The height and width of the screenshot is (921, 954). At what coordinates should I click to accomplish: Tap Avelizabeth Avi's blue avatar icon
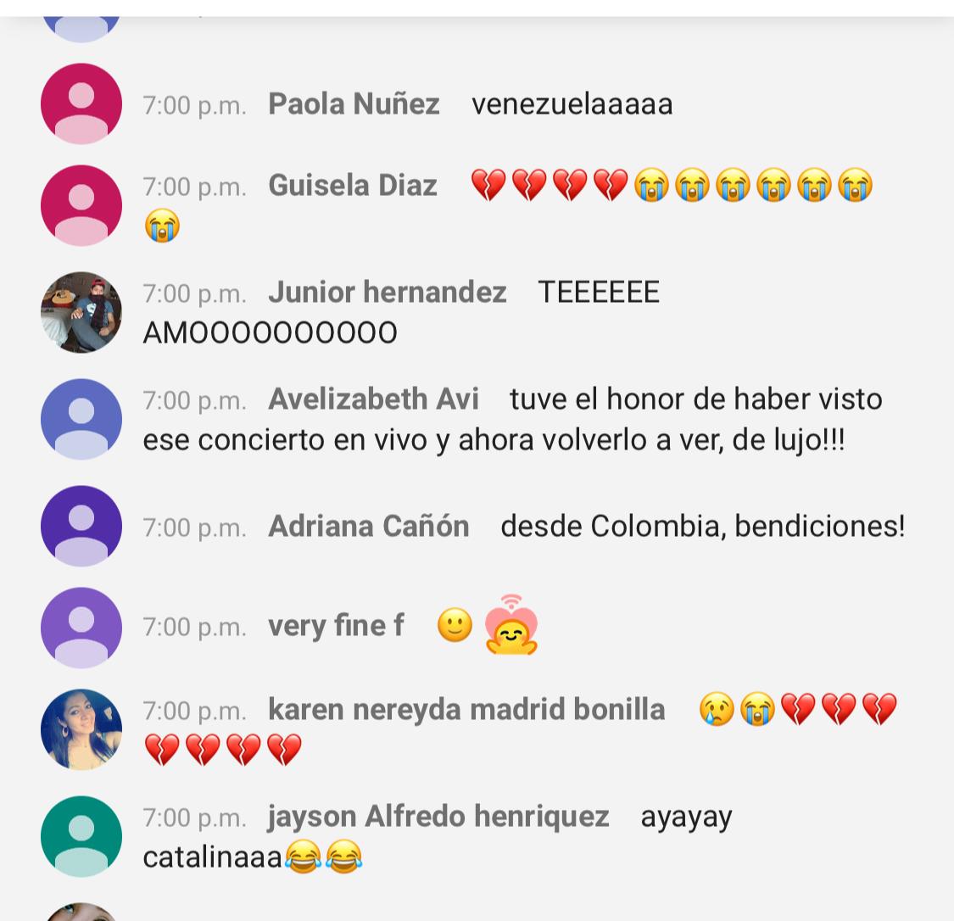(x=81, y=419)
